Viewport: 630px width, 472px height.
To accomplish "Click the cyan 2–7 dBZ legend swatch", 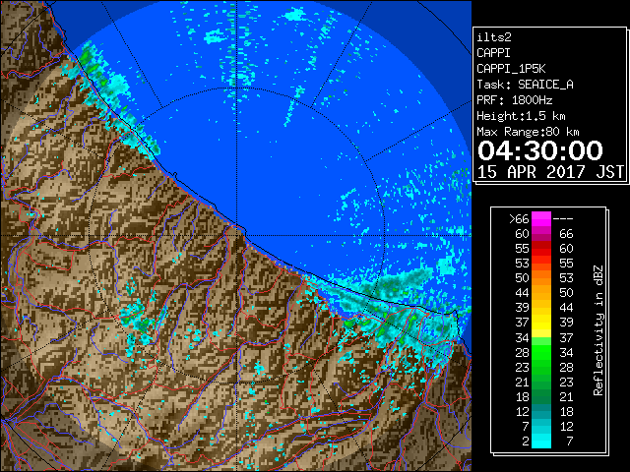I will pyautogui.click(x=541, y=442).
